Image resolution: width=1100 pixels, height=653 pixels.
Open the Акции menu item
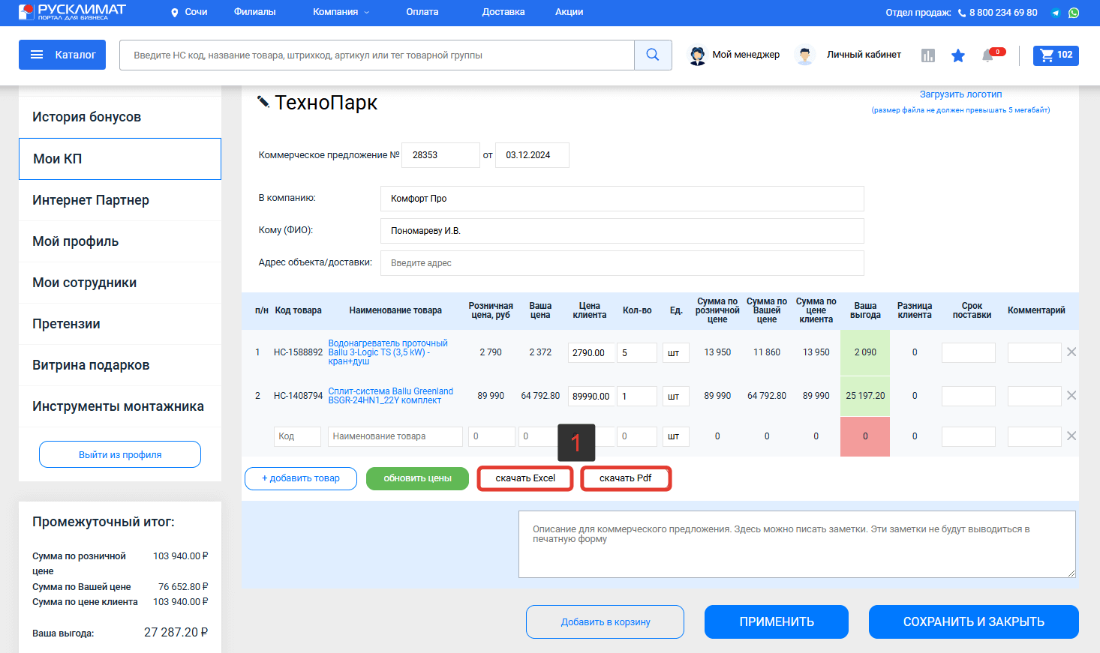click(x=570, y=12)
